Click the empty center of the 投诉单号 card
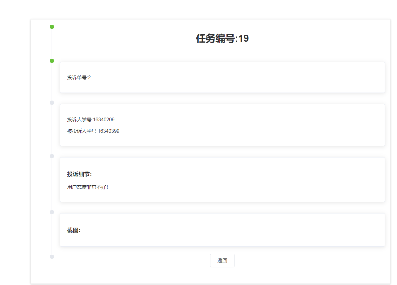Image resolution: width=397 pixels, height=285 pixels. (x=222, y=77)
